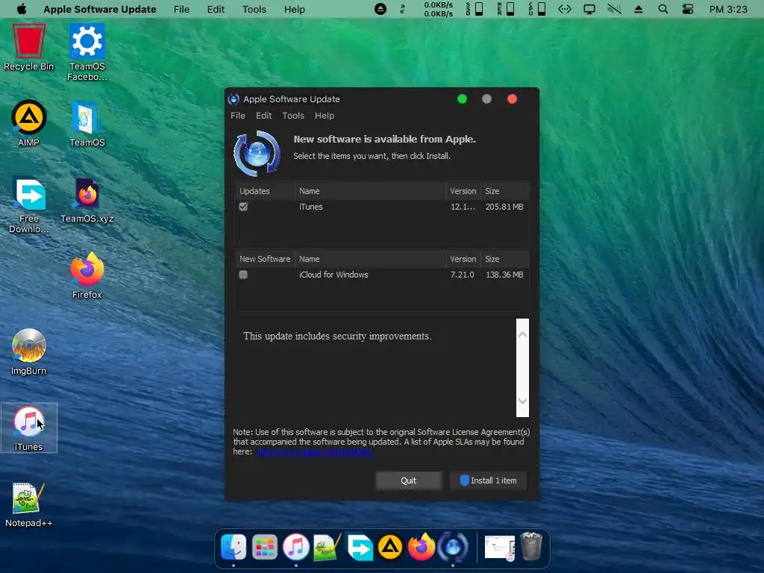
Task: Uncheck the iTunes update checkbox
Action: 243,207
